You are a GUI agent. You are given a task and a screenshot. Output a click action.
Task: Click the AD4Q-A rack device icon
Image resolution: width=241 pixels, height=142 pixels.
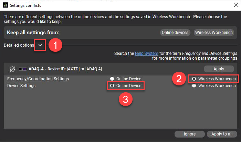point(23,69)
